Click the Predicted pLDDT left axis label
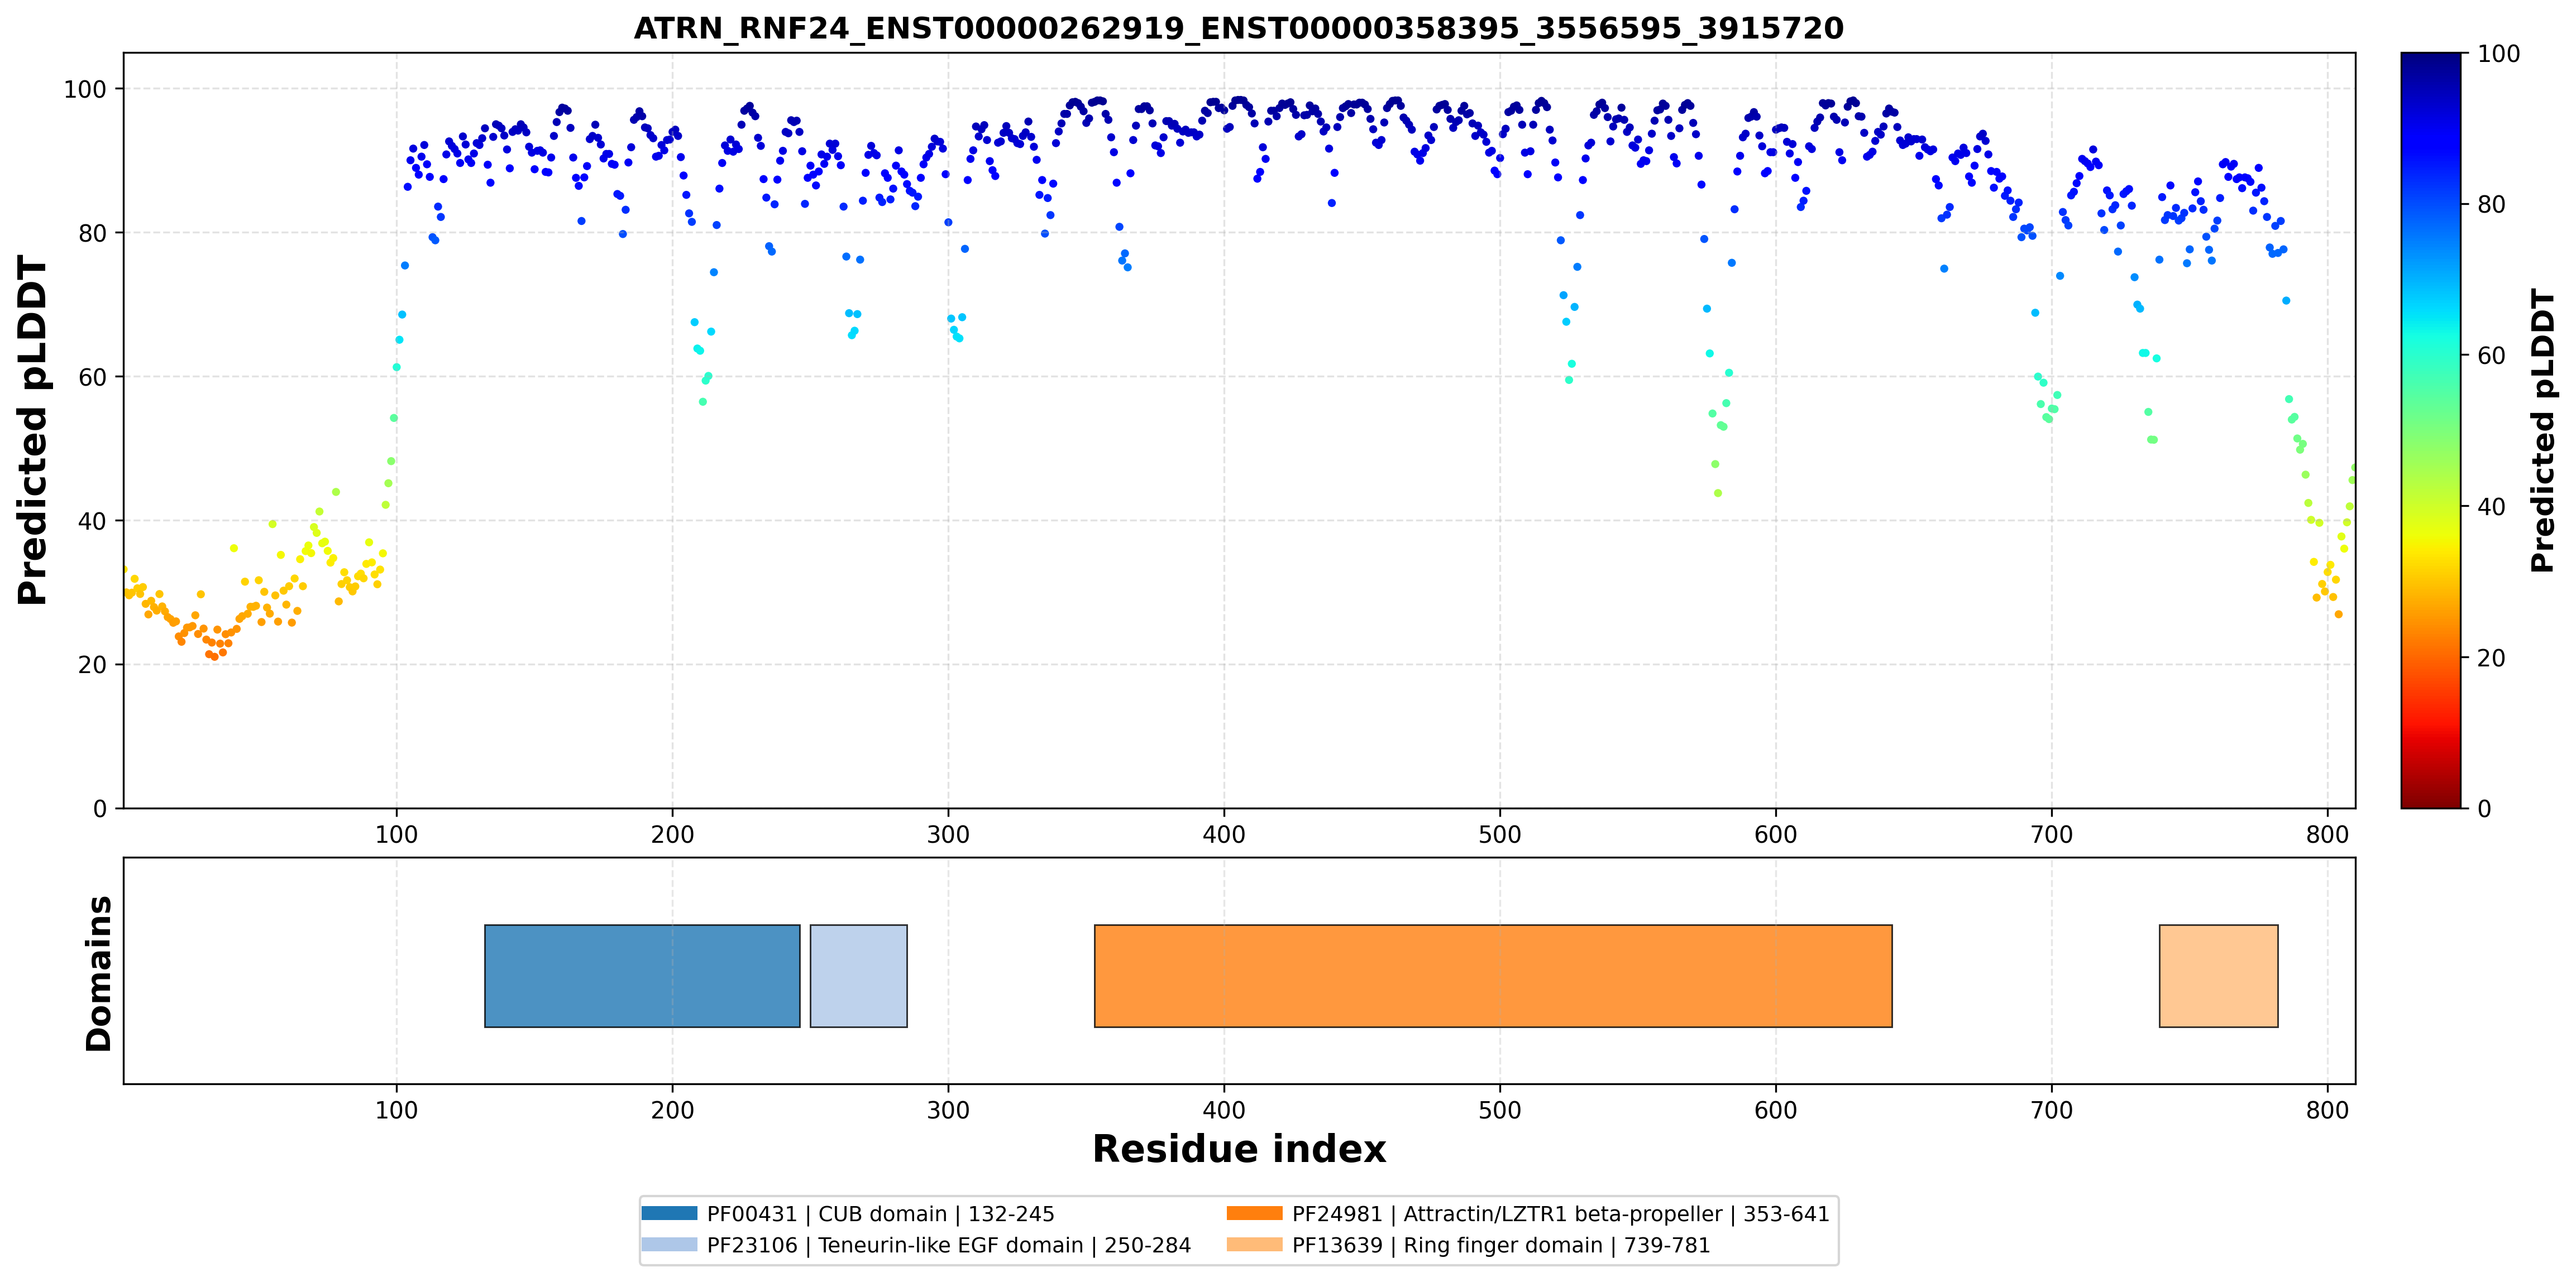Viewport: 2576px width, 1282px height. (33, 431)
